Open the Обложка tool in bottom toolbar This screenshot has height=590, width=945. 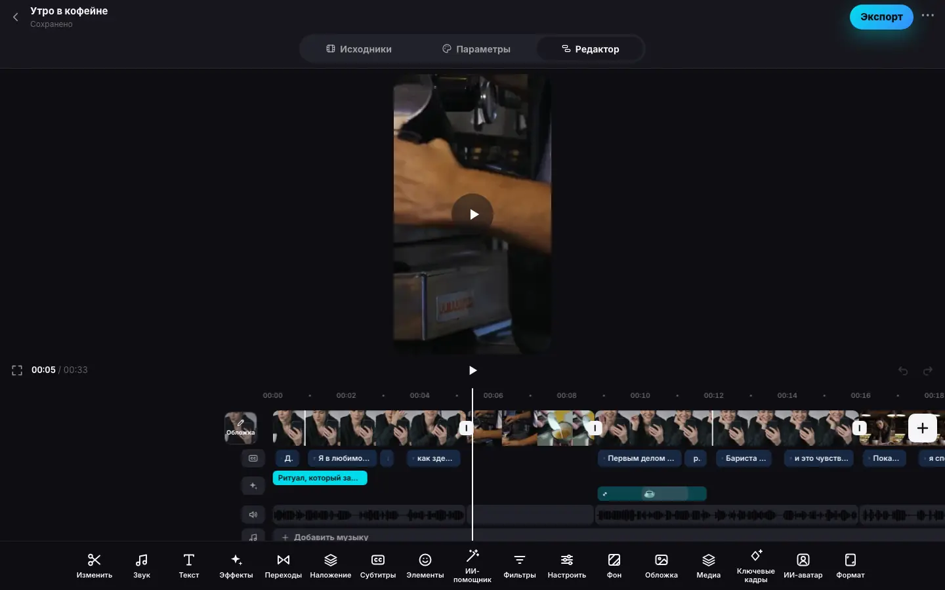click(x=661, y=566)
